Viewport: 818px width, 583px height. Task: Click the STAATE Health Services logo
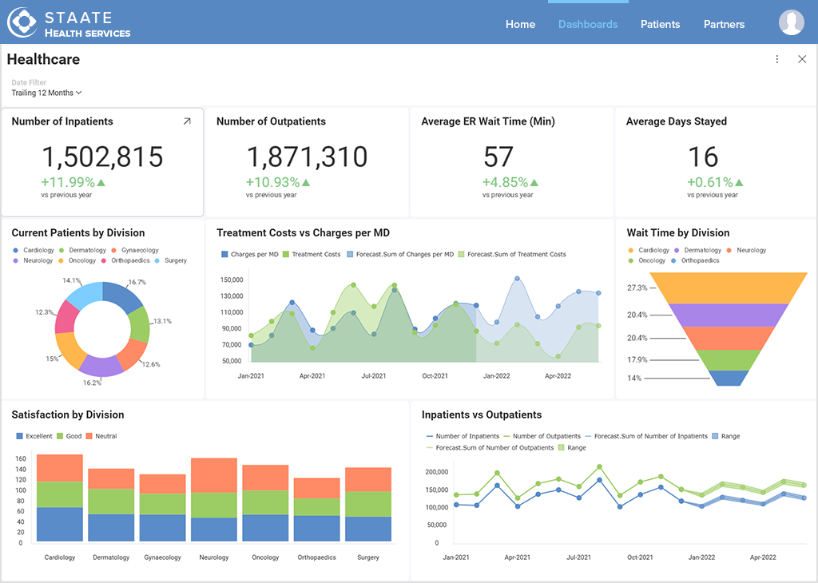click(x=68, y=22)
